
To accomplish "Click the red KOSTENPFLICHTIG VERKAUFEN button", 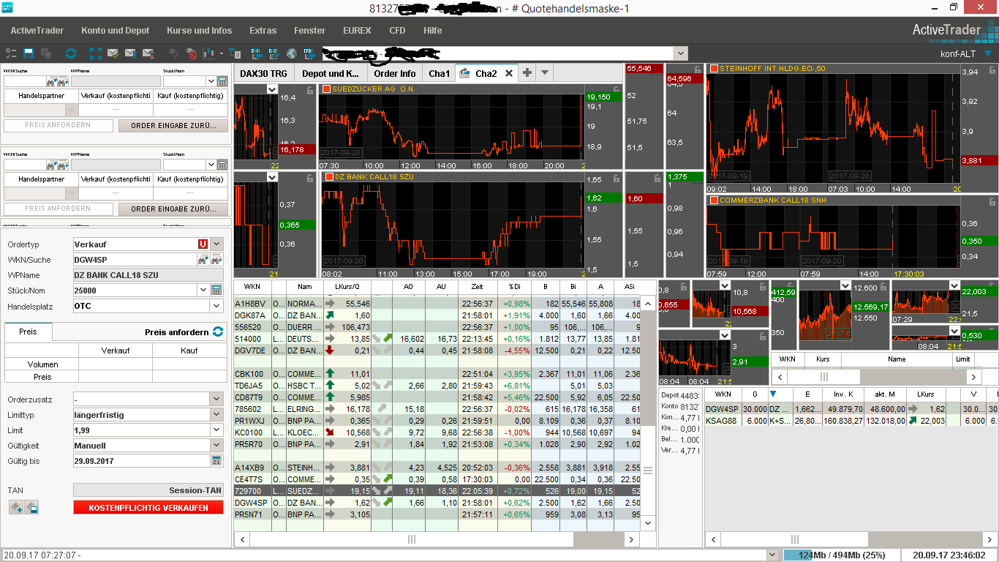I will 148,507.
